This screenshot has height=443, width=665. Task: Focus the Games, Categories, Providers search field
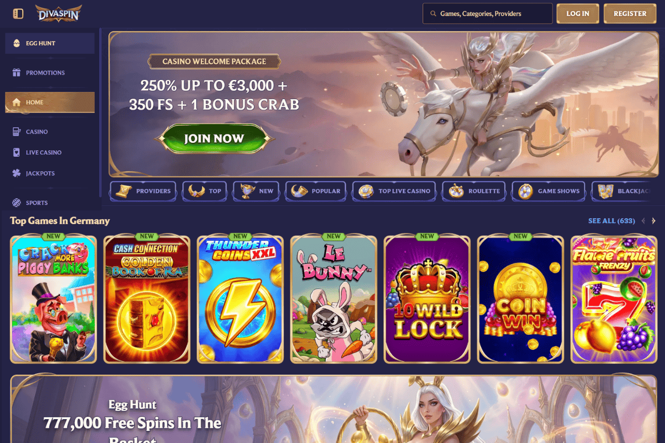tap(488, 14)
